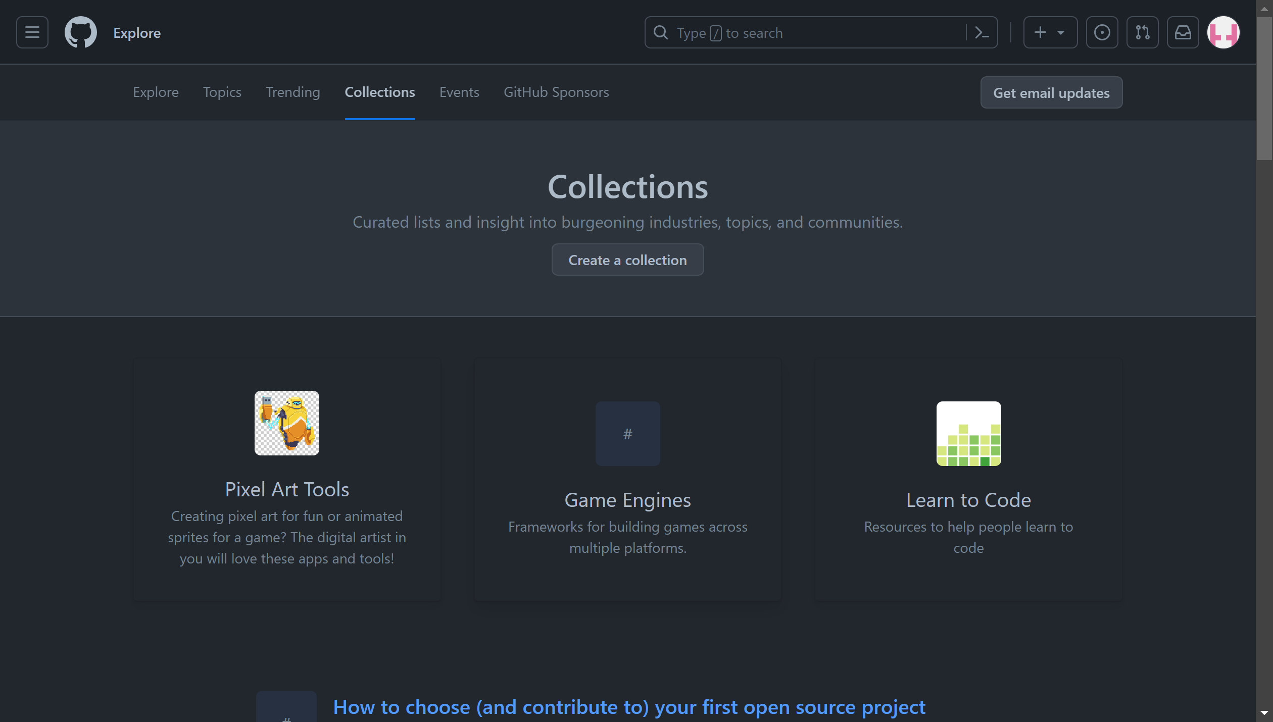This screenshot has width=1273, height=722.
Task: Switch to the Topics tab
Action: tap(222, 92)
